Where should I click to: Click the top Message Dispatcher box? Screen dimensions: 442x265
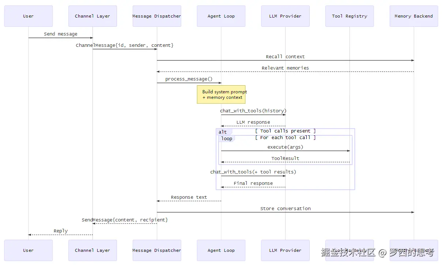coord(157,16)
